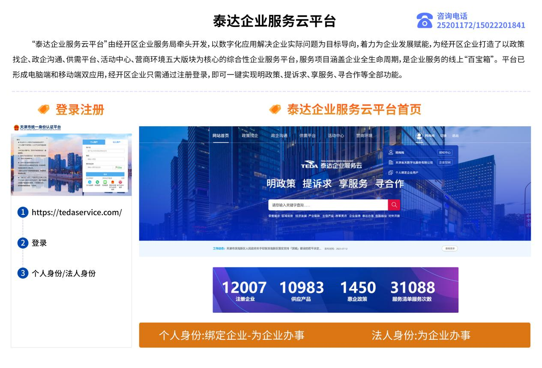The width and height of the screenshot is (542, 368).
Task: Select the 个人用户 tab in the login form
Action: click(94, 142)
